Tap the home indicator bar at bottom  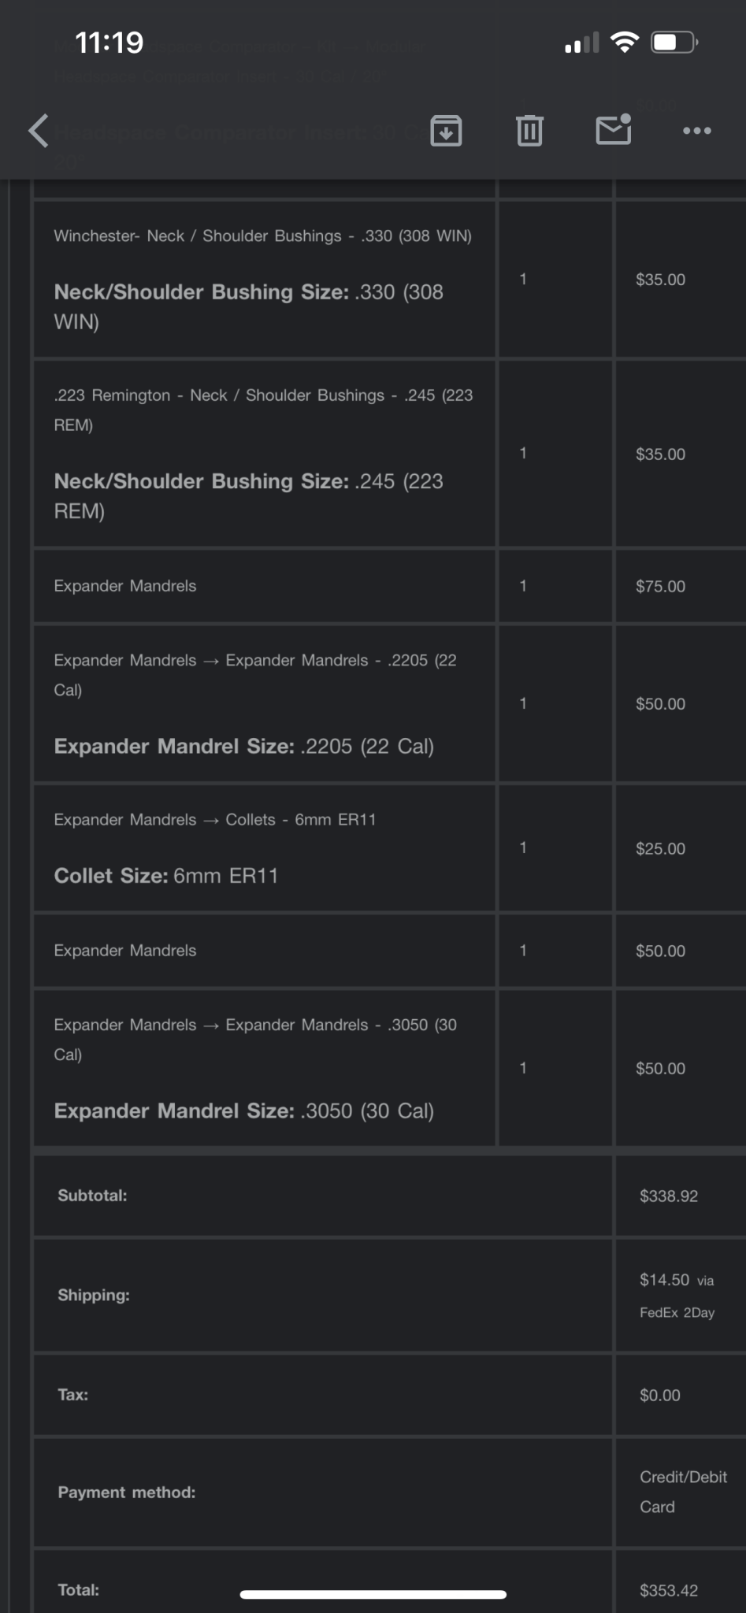pyautogui.click(x=373, y=1595)
